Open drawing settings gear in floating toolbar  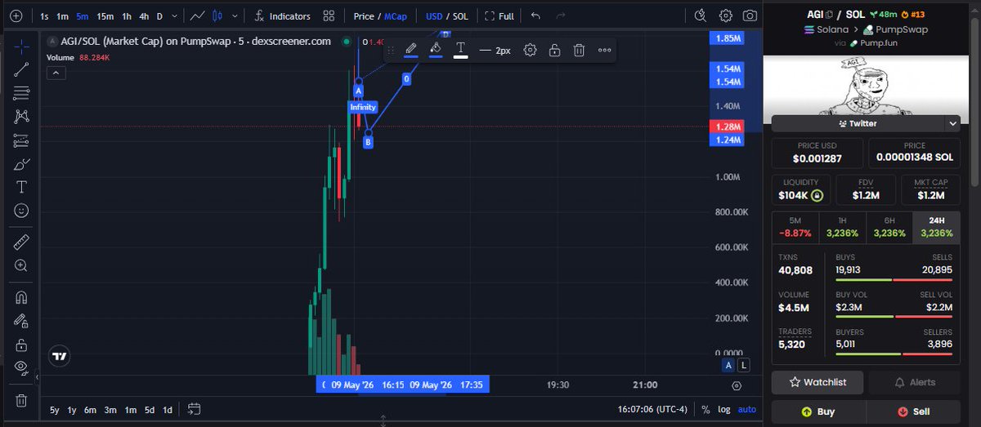530,50
